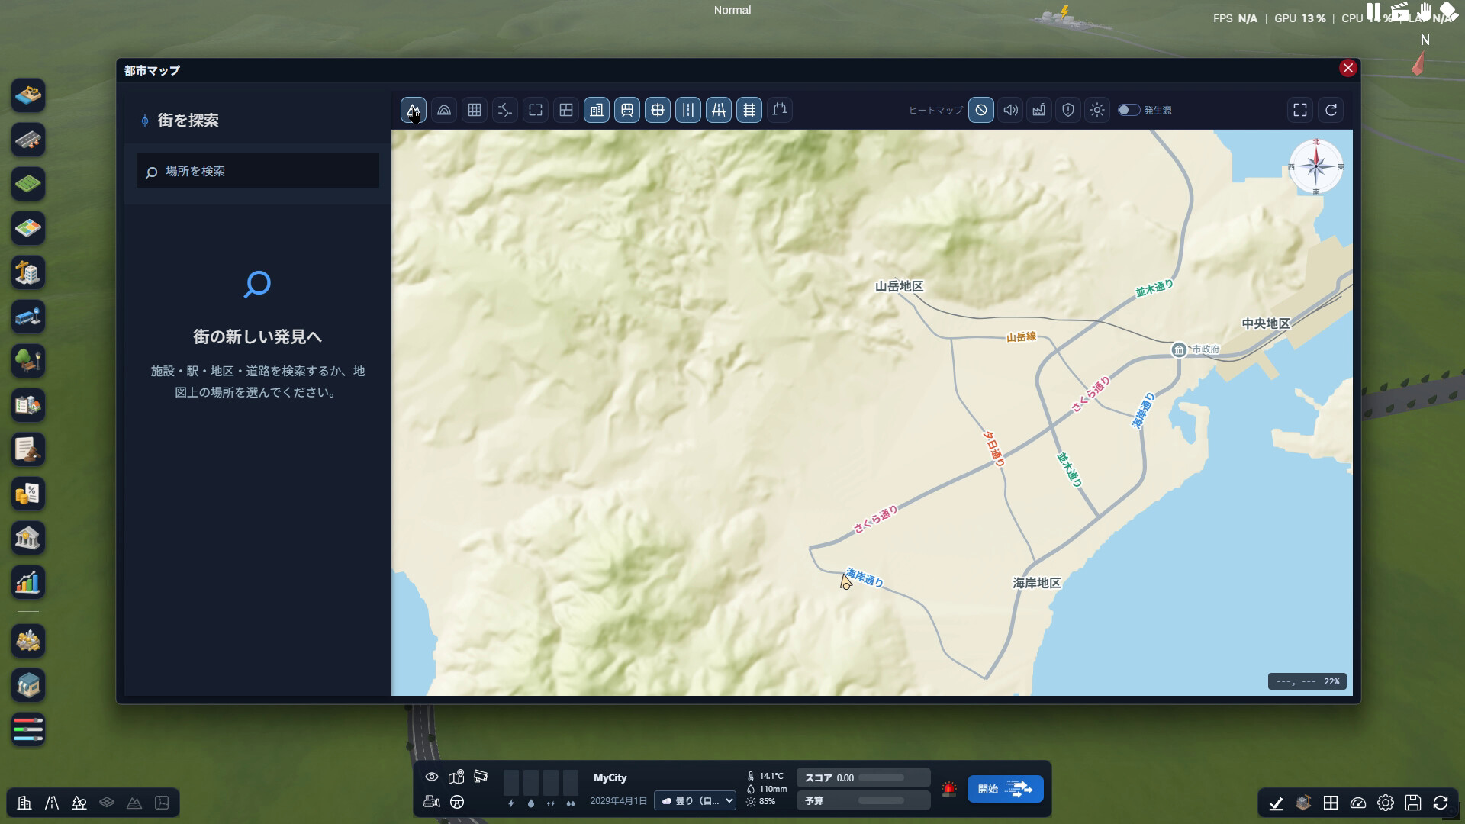Open the bulldozer tool in bottom bar
Screen dimensions: 1465x824
pos(432,802)
